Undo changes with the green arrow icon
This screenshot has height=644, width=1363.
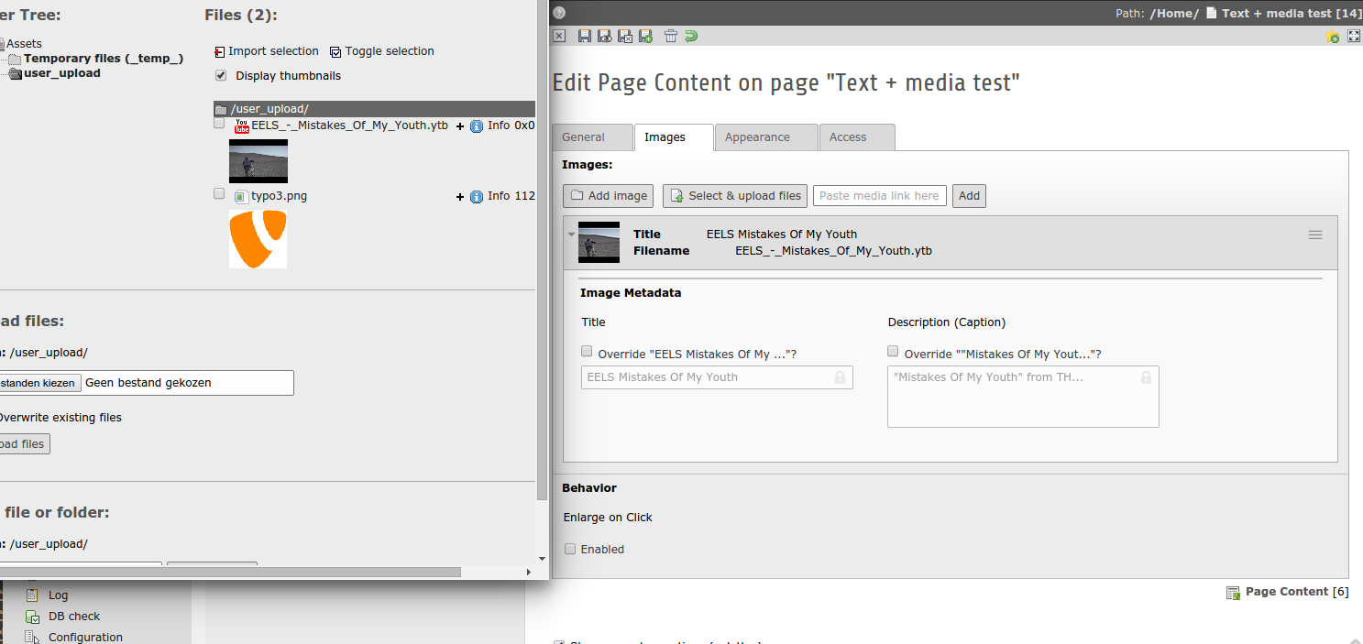[691, 37]
